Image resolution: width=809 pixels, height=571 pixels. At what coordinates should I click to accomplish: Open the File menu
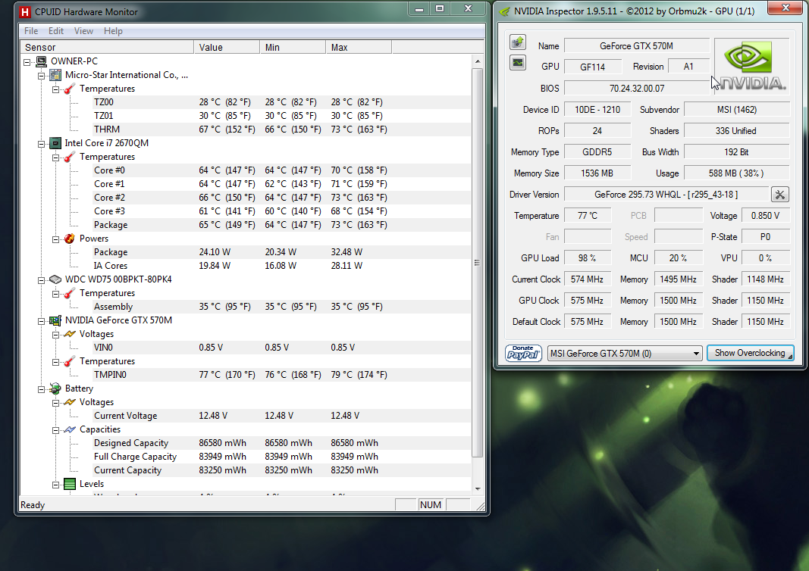(x=31, y=31)
